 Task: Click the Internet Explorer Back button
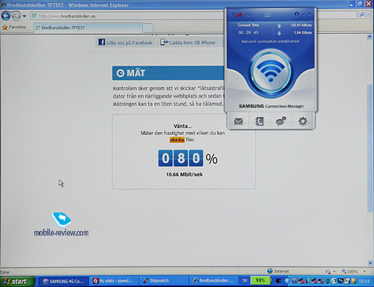pos(6,16)
